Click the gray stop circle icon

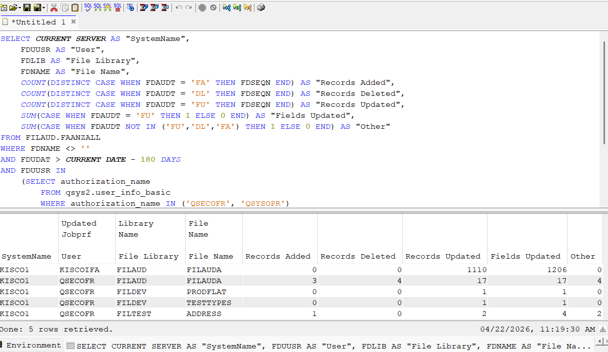pos(202,7)
